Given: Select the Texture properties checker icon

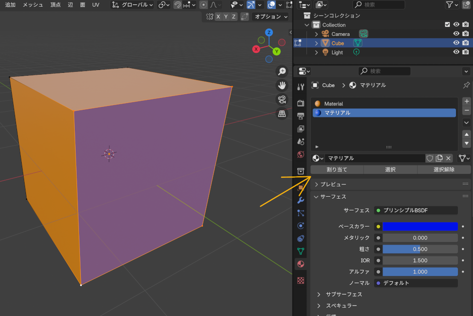Looking at the screenshot, I should coord(301,281).
